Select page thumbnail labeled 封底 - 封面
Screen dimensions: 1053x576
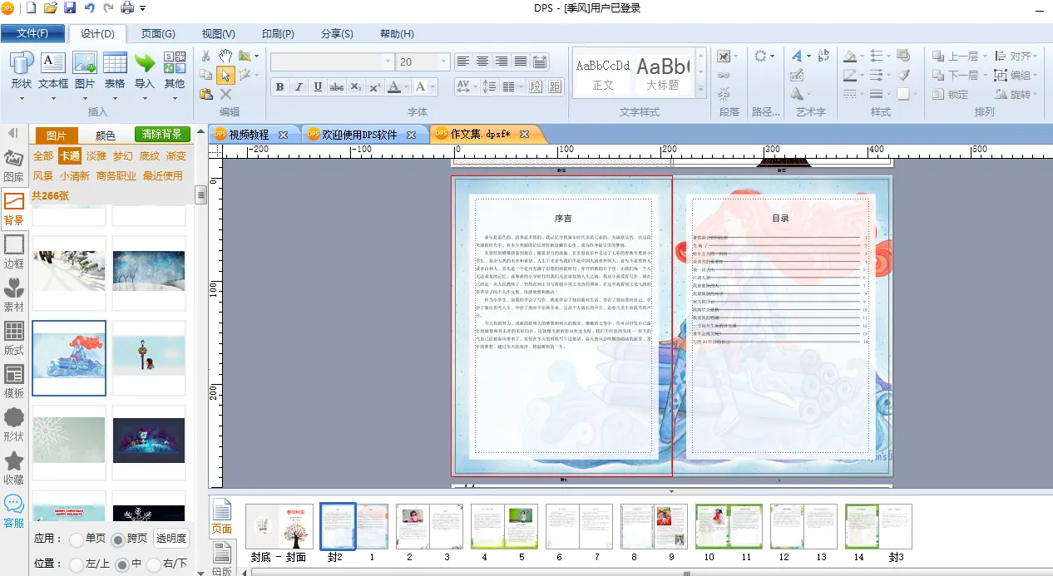click(279, 526)
